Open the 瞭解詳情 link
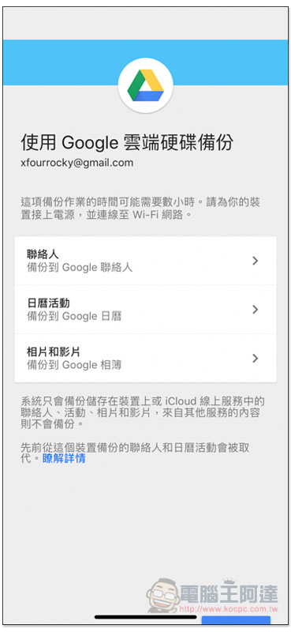Image resolution: width=291 pixels, height=632 pixels. (64, 459)
